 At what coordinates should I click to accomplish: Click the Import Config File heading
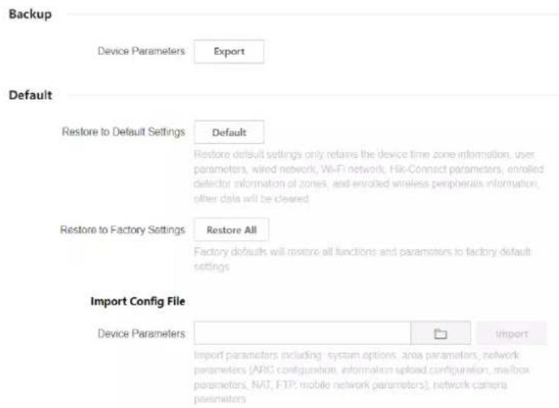(138, 301)
